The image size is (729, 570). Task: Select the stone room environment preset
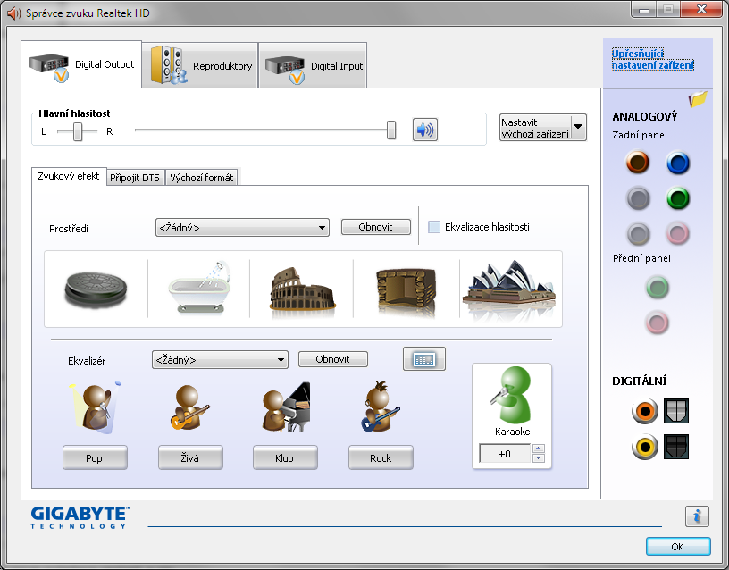(406, 291)
